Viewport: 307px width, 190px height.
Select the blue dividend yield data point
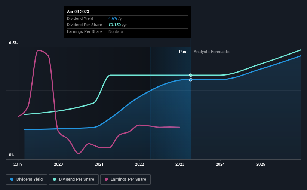[190, 80]
